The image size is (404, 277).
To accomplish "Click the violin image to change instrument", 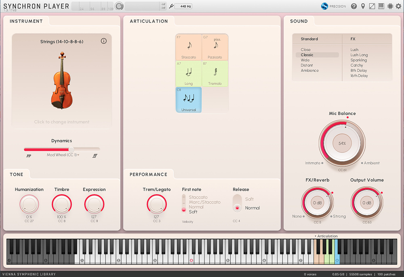I will pyautogui.click(x=61, y=80).
